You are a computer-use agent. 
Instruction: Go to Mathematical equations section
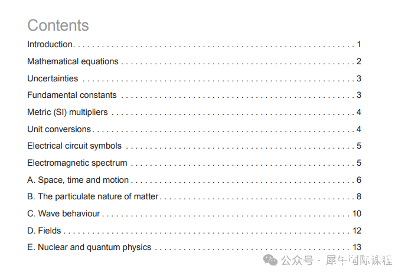[x=194, y=61]
